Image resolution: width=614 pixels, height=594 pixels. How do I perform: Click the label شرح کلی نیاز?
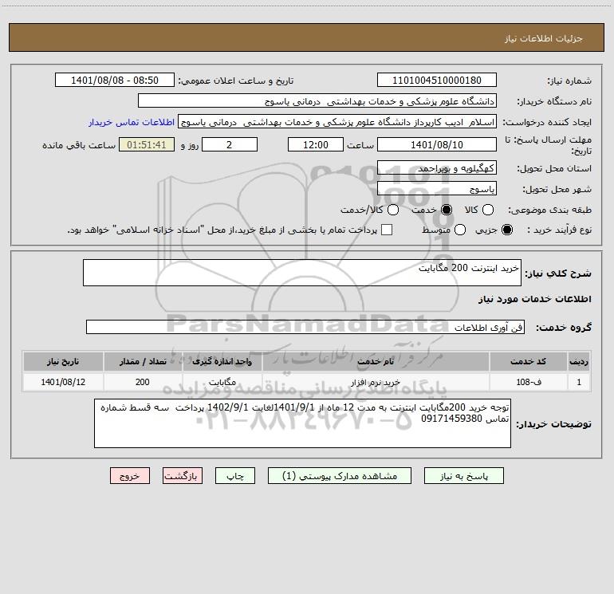558,273
